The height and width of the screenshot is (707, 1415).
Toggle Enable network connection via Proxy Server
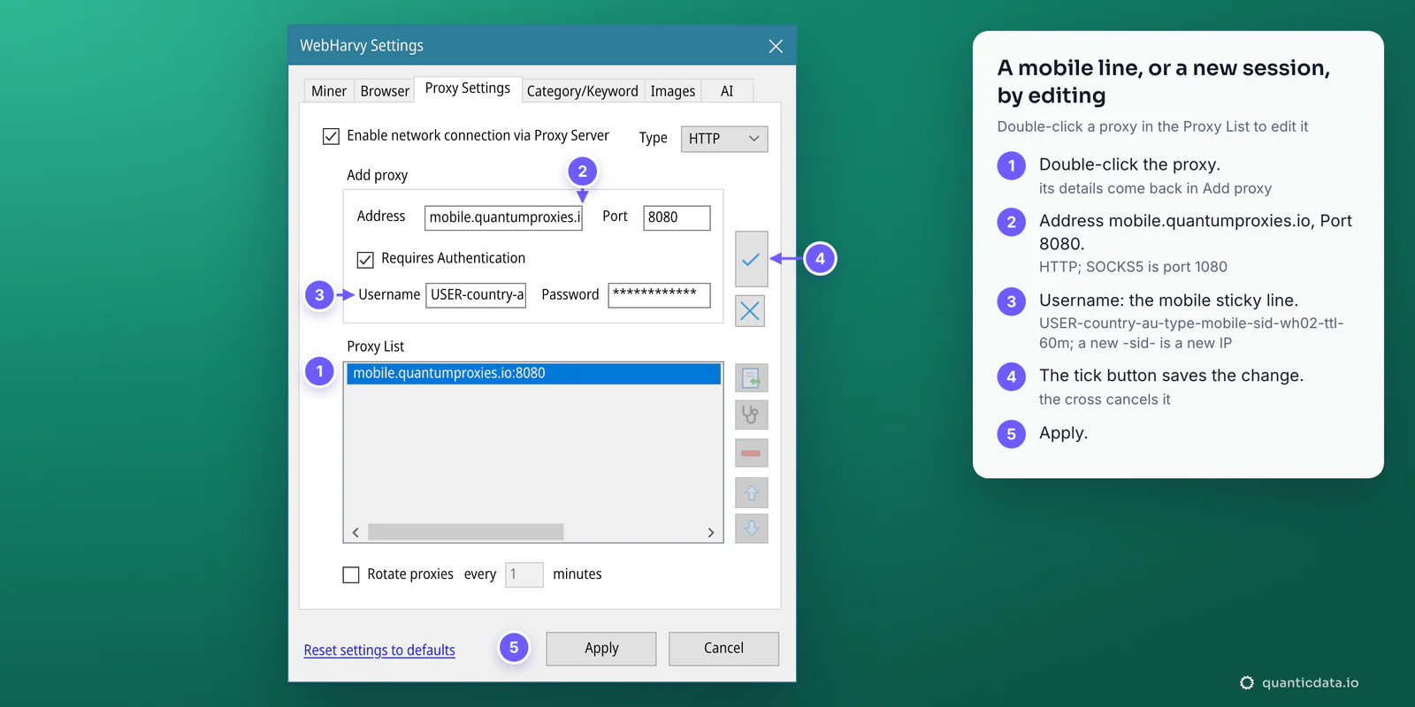point(331,136)
